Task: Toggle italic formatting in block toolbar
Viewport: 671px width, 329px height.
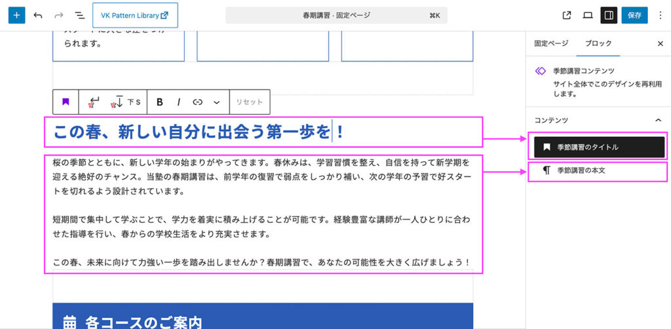Action: pyautogui.click(x=178, y=102)
